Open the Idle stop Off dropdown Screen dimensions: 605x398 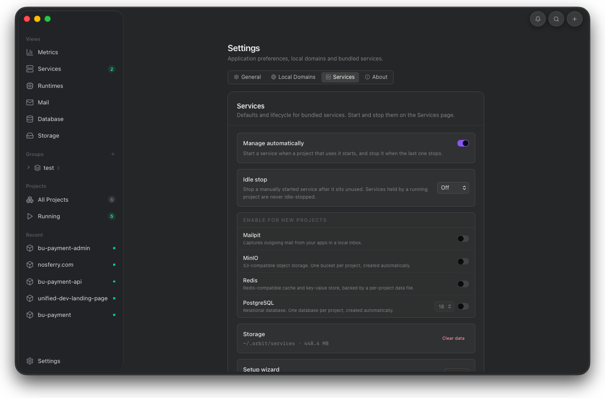coord(453,188)
